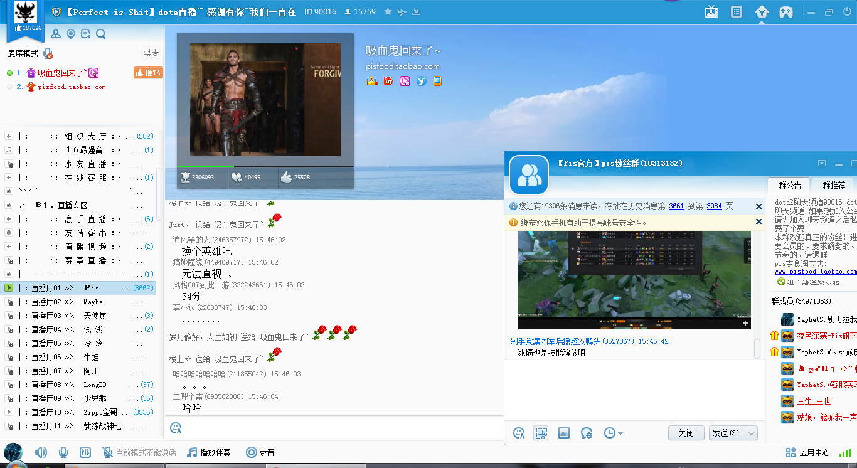Select 吸血鬼回来了 first in mic queue
Screen dimensions: 857x468
click(x=61, y=73)
